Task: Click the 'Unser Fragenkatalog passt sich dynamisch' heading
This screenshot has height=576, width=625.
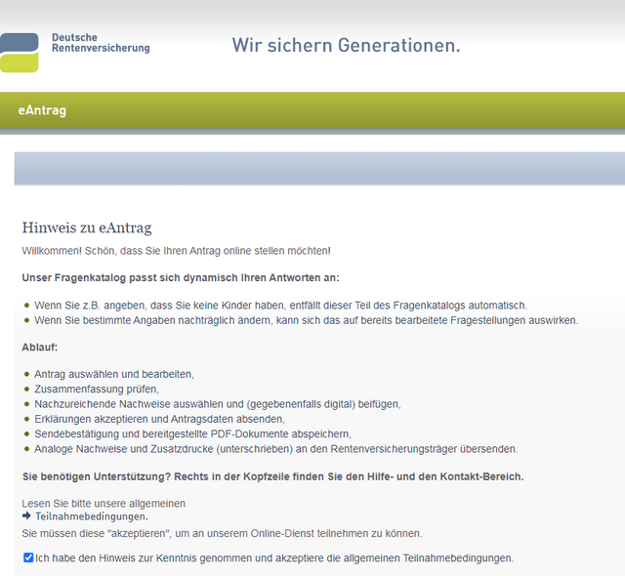Action: [x=181, y=278]
